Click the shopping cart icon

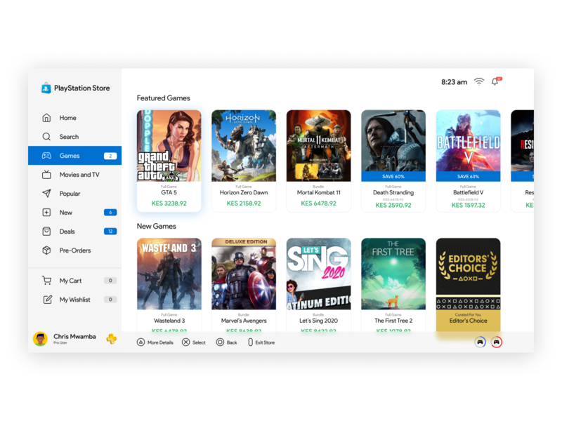[46, 280]
